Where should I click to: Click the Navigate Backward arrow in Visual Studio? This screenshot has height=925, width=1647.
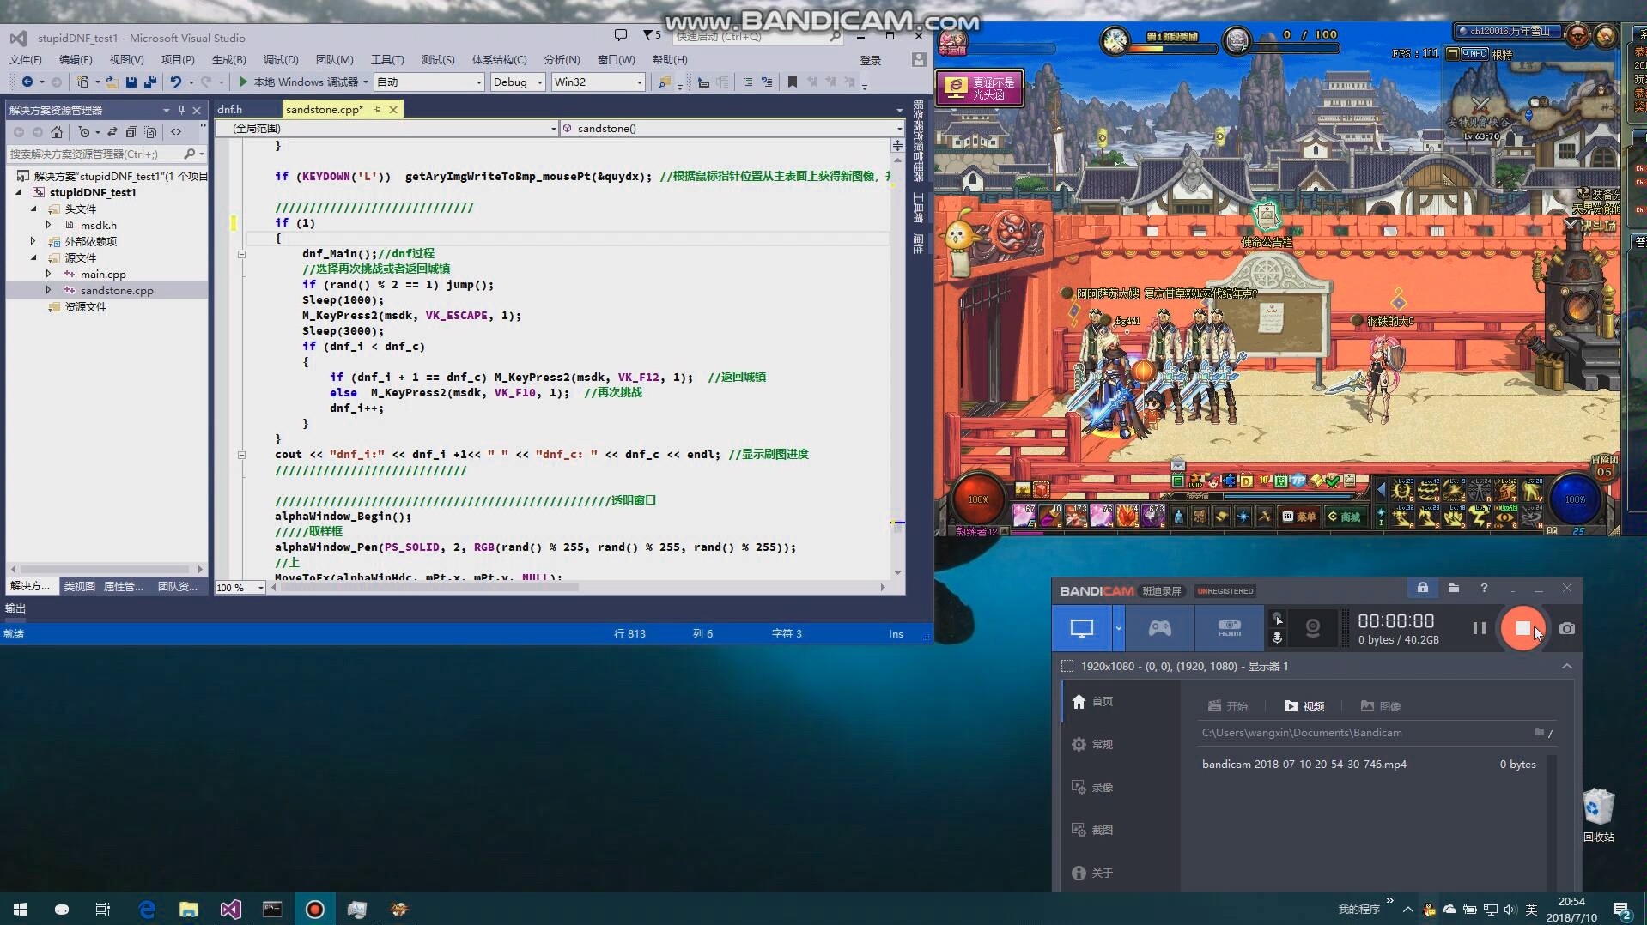[27, 82]
